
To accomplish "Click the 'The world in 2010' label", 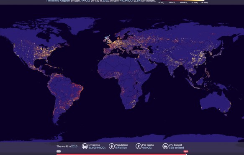I will coord(67,146).
